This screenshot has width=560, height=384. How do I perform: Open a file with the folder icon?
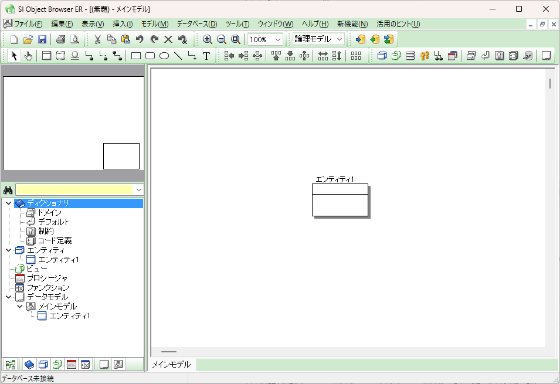pyautogui.click(x=28, y=39)
